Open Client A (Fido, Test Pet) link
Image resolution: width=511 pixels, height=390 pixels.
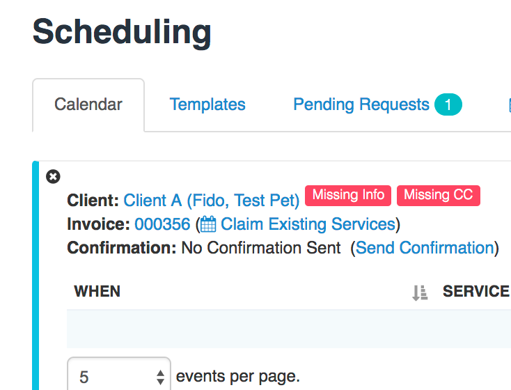(x=211, y=201)
